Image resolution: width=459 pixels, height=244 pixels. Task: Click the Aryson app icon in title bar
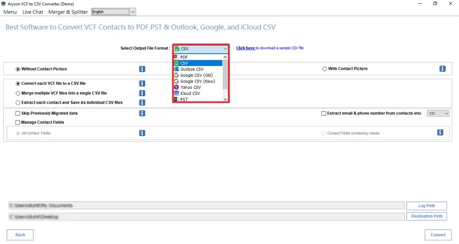click(3, 4)
